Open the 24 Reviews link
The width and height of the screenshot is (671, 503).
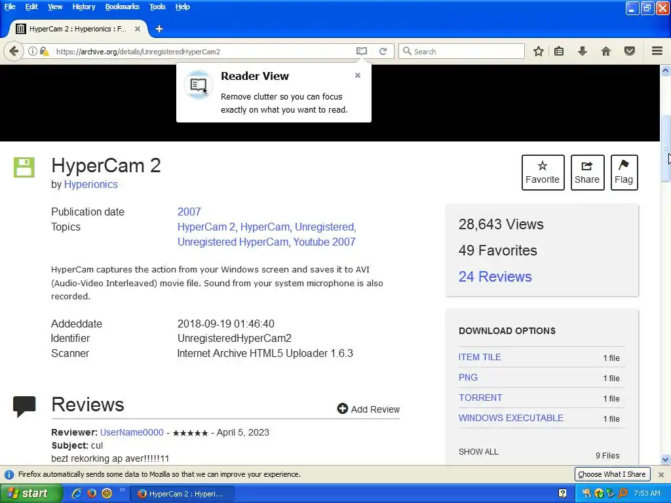point(495,277)
